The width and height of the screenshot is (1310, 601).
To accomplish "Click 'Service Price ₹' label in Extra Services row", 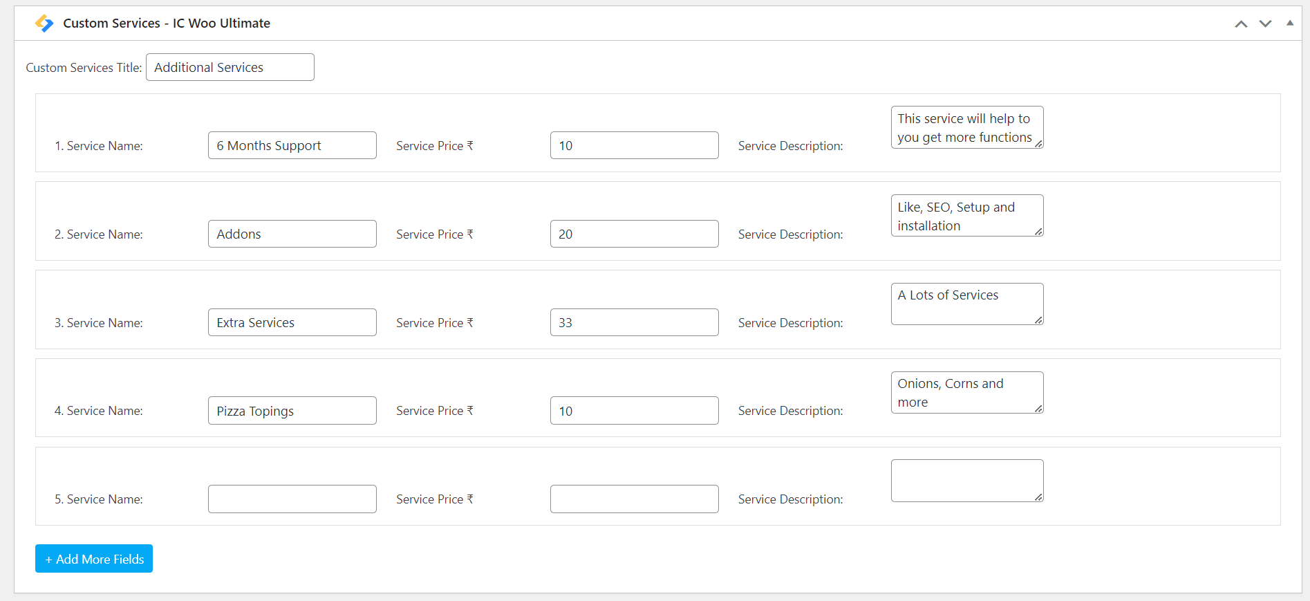I will [x=435, y=323].
